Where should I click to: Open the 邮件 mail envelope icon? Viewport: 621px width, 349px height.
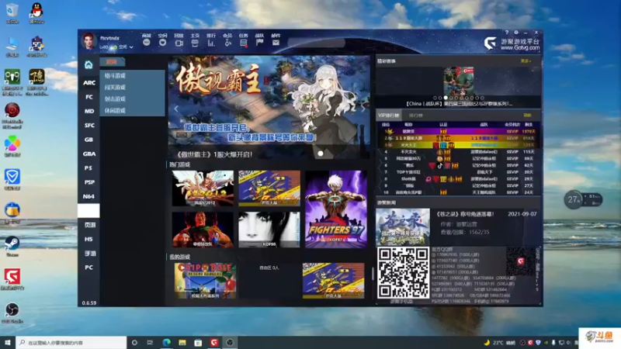(276, 43)
